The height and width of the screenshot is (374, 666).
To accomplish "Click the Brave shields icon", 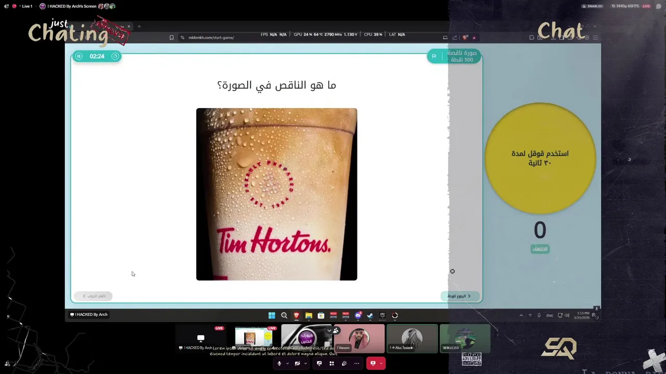I will [465, 37].
